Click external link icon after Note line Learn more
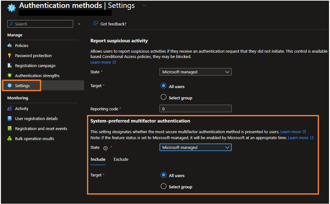Image resolution: width=330 pixels, height=204 pixels. pyautogui.click(x=312, y=138)
